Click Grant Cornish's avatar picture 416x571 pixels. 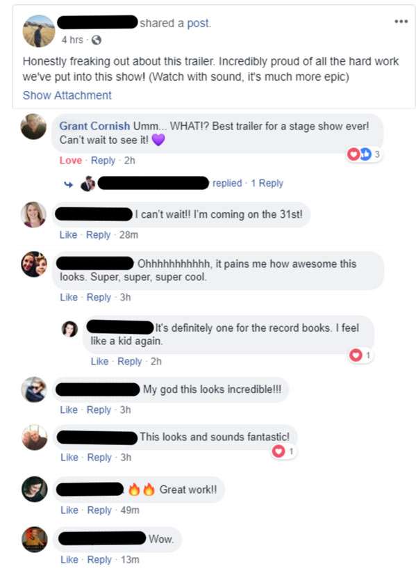33,127
